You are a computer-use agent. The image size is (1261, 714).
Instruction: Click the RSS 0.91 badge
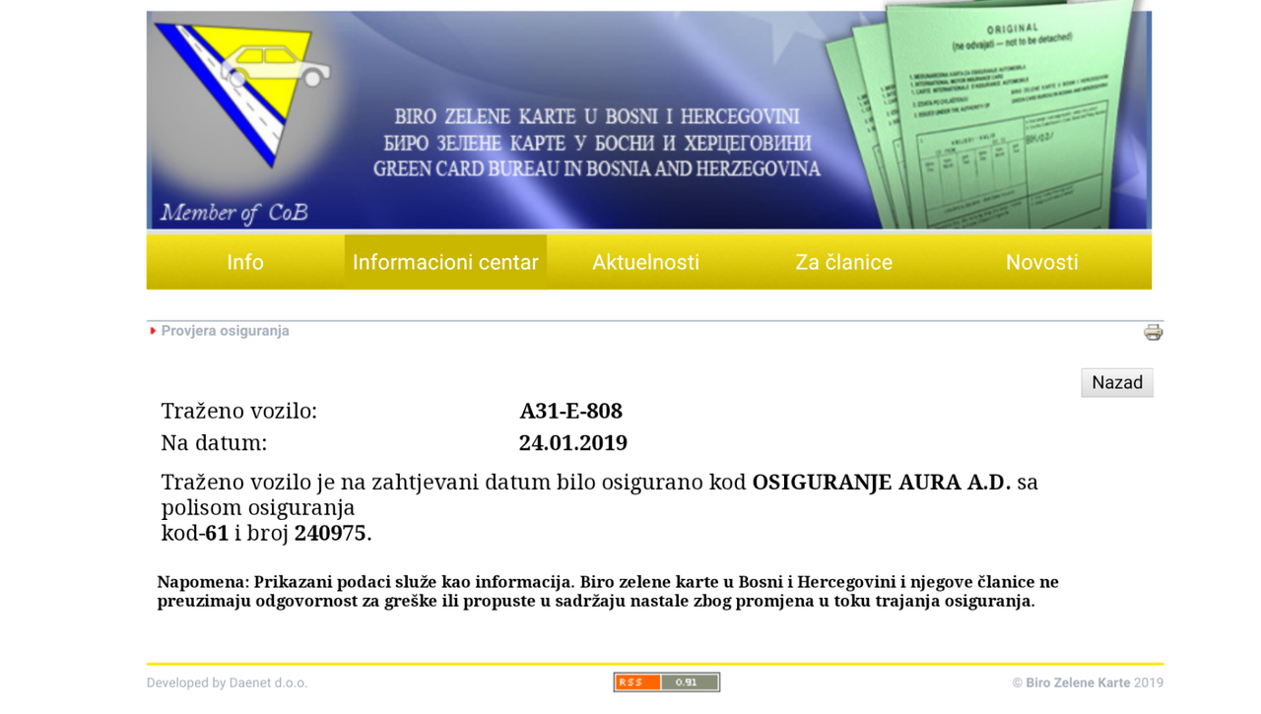666,682
